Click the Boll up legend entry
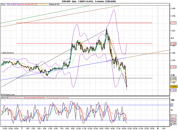 10,4
